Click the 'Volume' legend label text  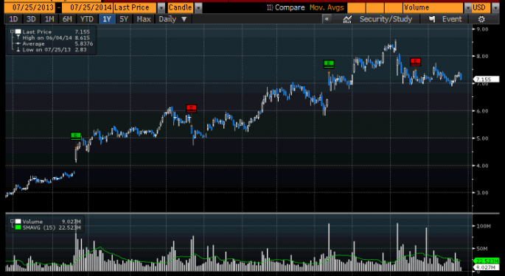pyautogui.click(x=32, y=222)
